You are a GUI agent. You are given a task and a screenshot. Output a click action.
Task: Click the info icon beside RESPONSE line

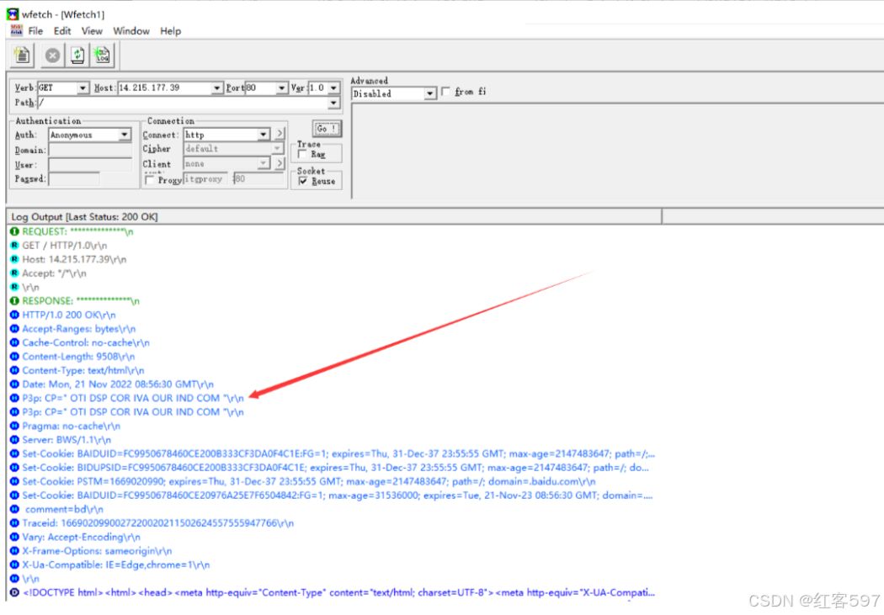pyautogui.click(x=14, y=300)
